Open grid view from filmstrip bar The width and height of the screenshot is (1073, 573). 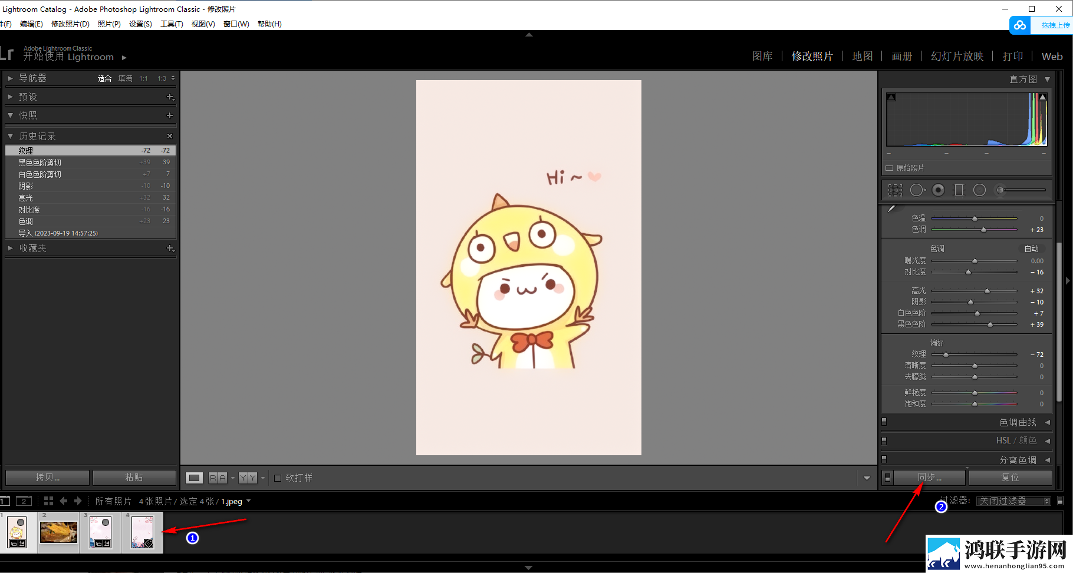click(x=48, y=501)
